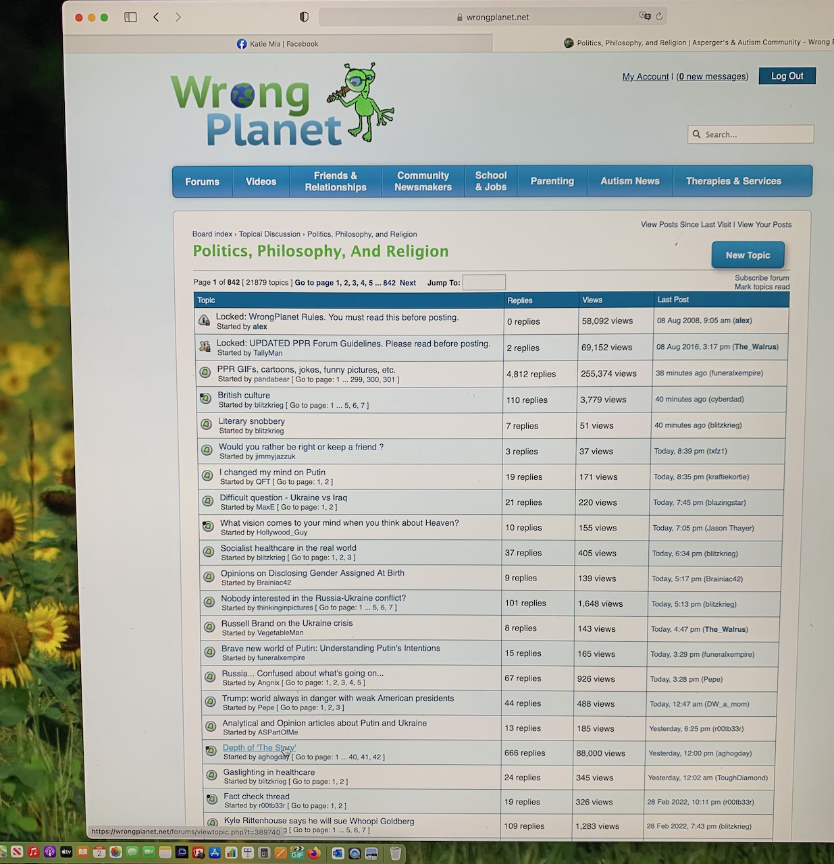Show the Safari sidebar
This screenshot has height=864, width=834.
(130, 17)
